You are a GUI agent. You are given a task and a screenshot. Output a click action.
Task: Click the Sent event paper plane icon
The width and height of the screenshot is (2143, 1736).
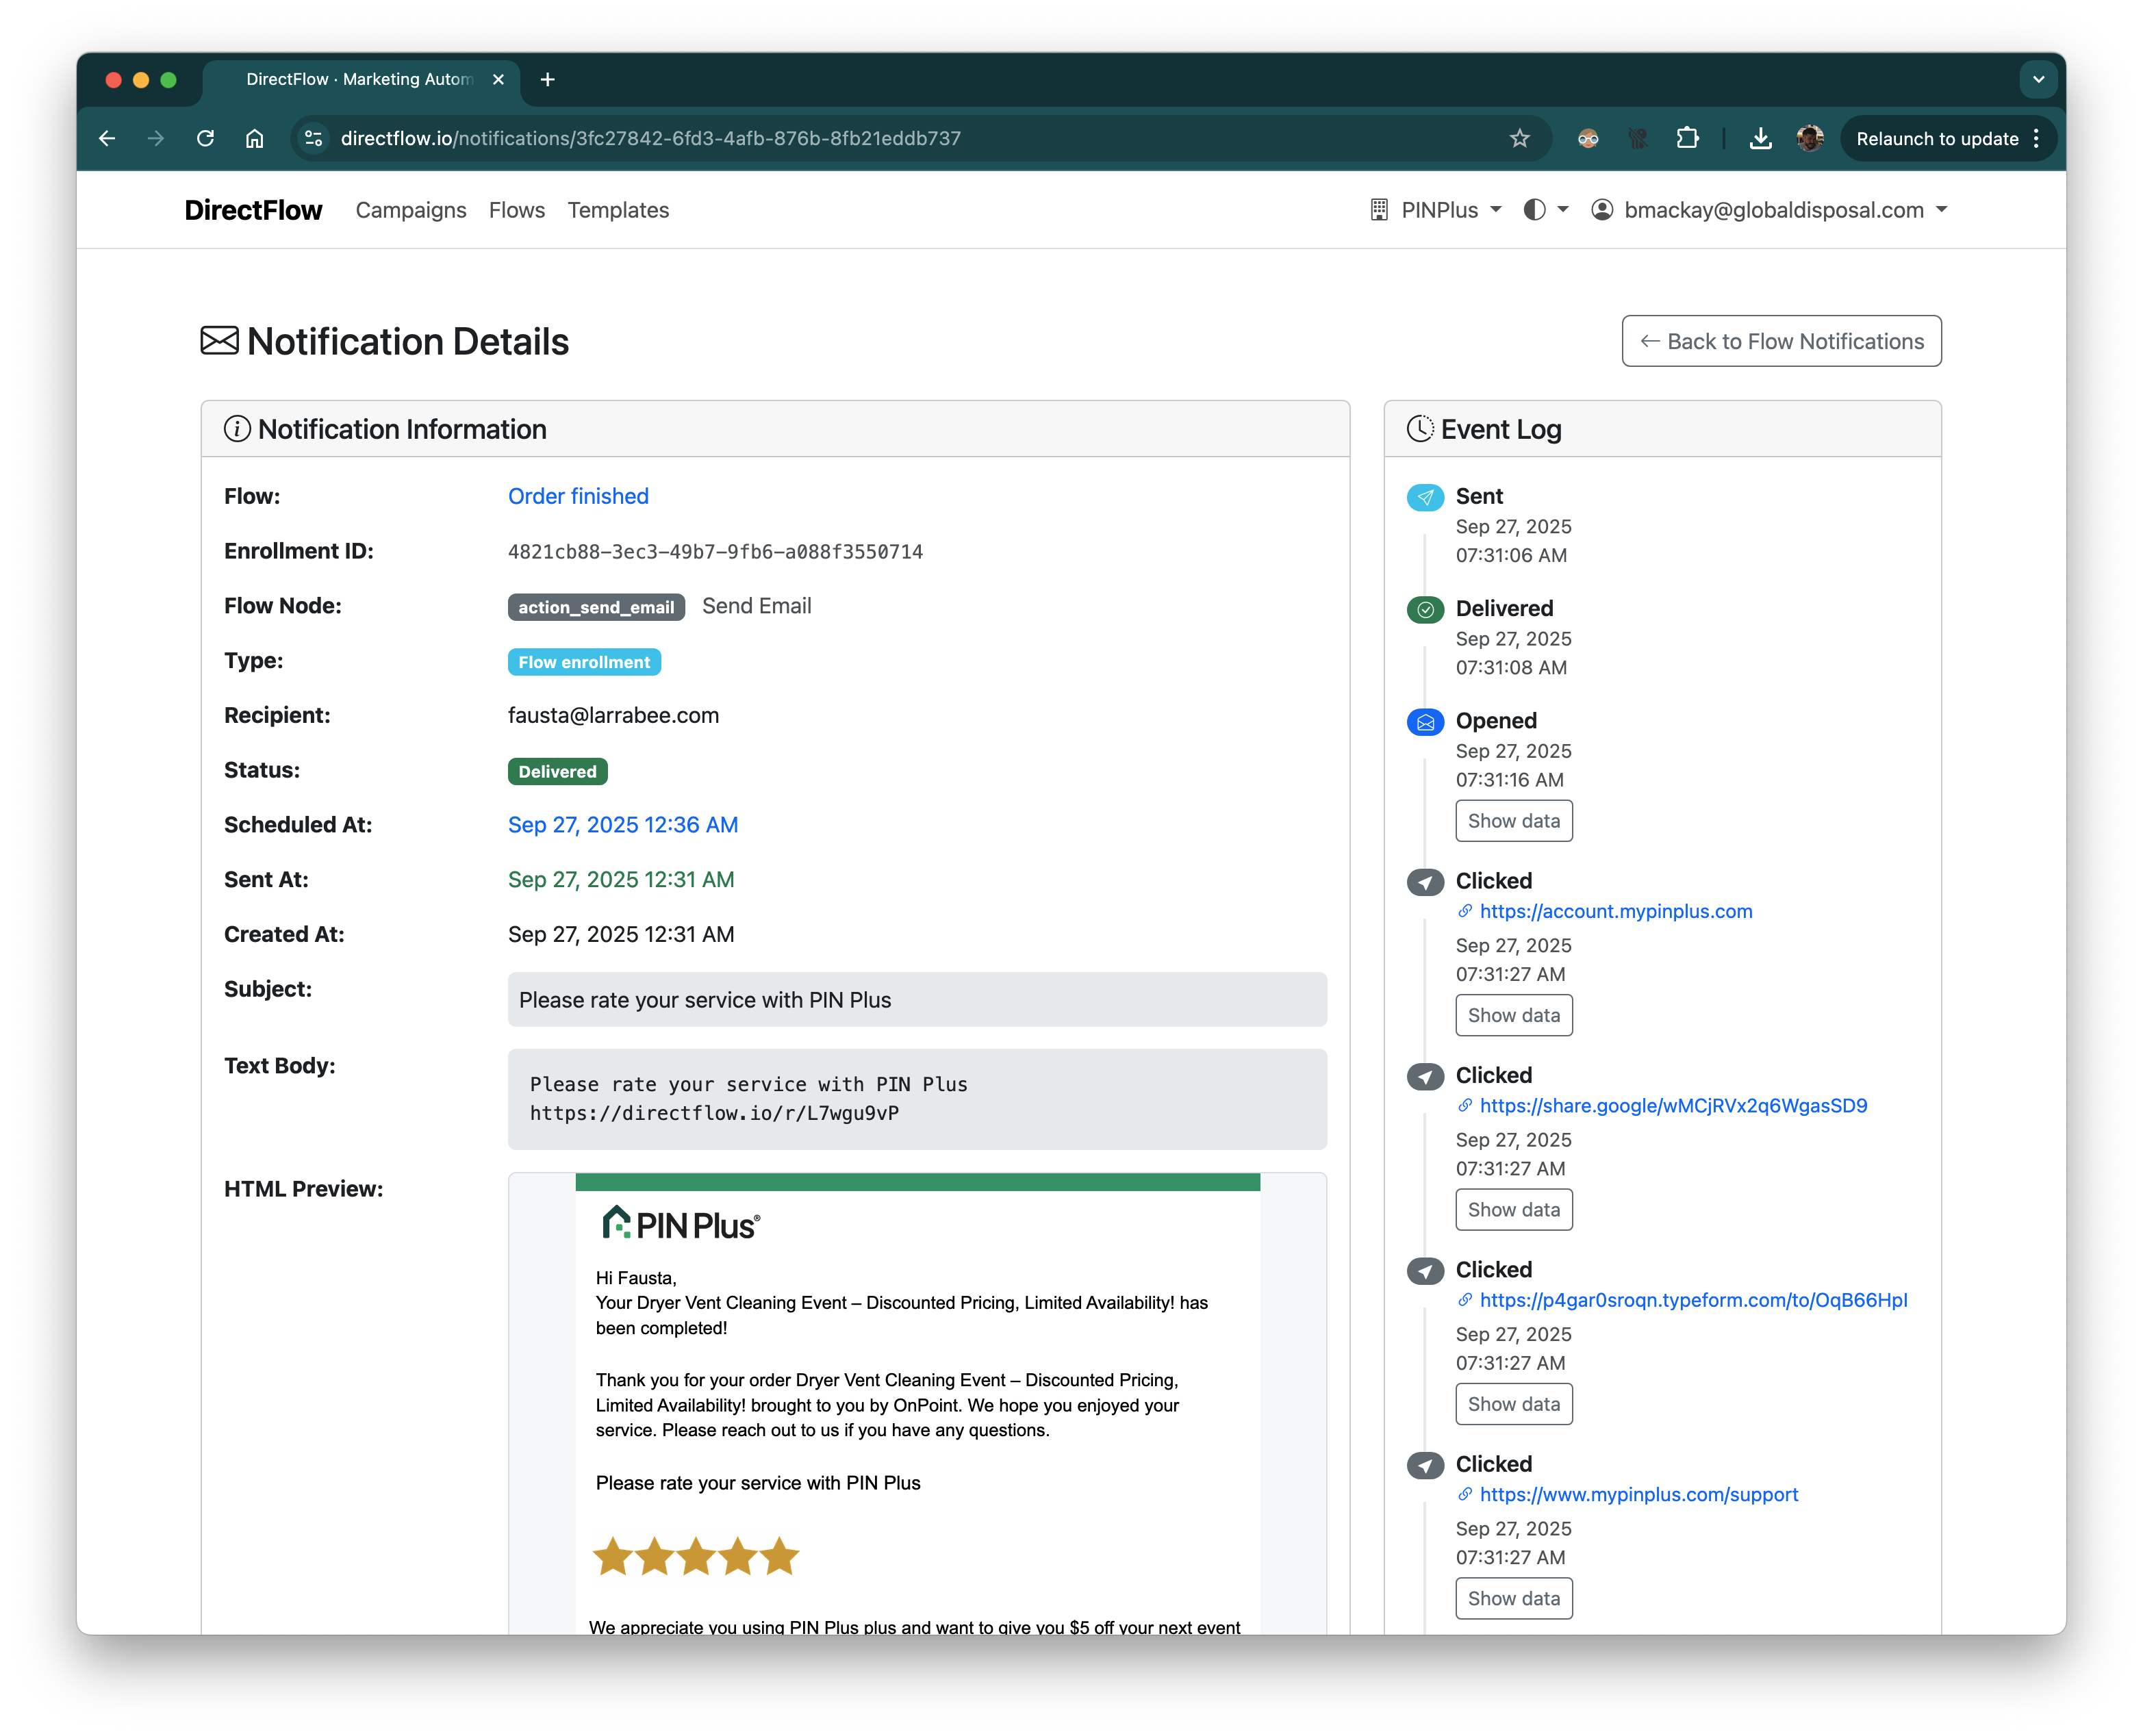click(1425, 497)
